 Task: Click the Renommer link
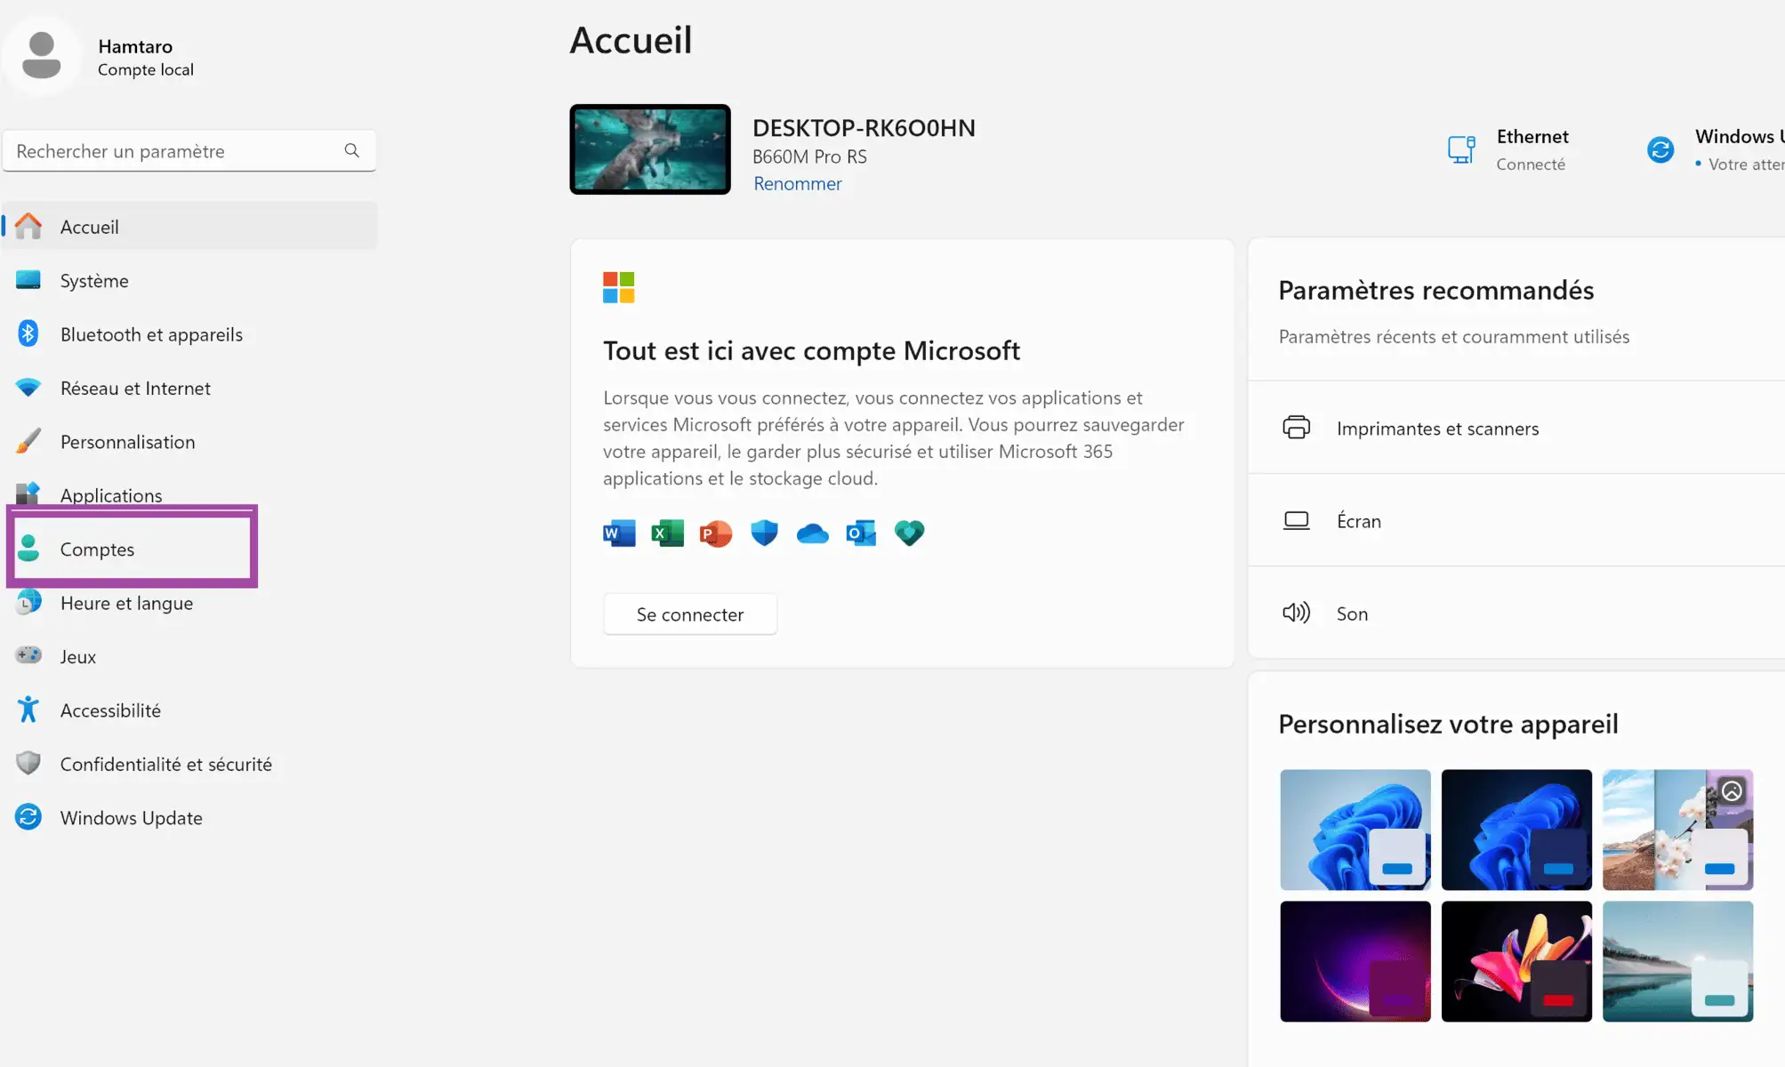coord(797,183)
